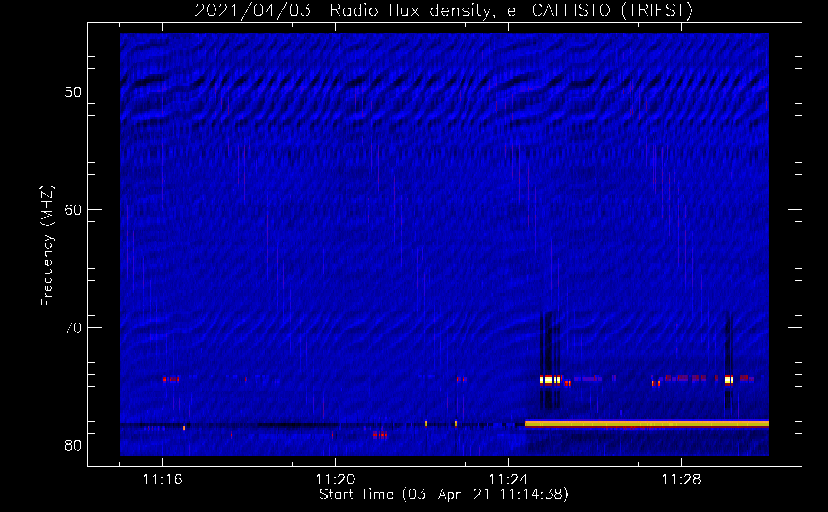The image size is (828, 512).
Task: Click the 11:20 time tick label
Action: [x=335, y=479]
